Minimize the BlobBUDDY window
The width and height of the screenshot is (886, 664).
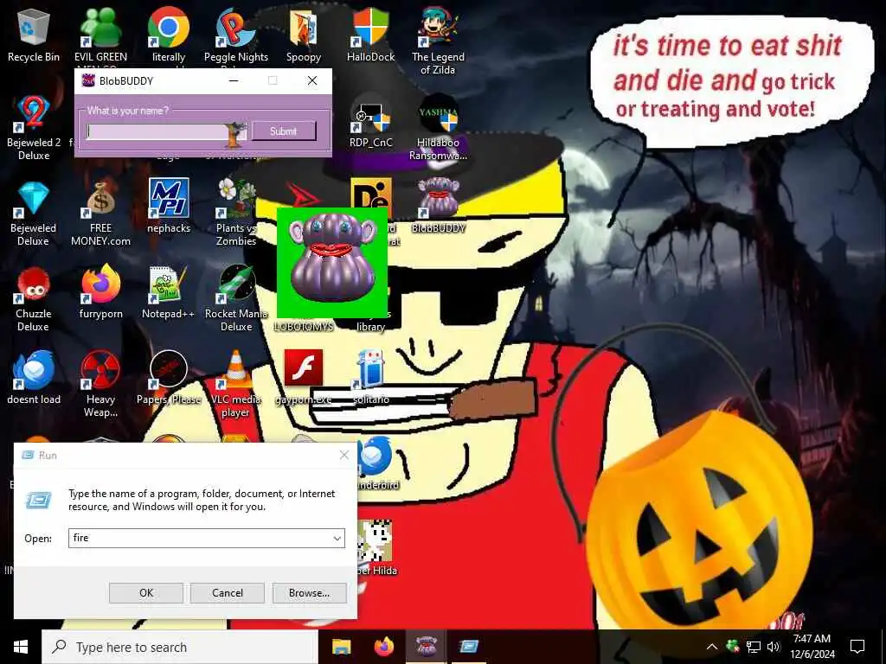234,80
